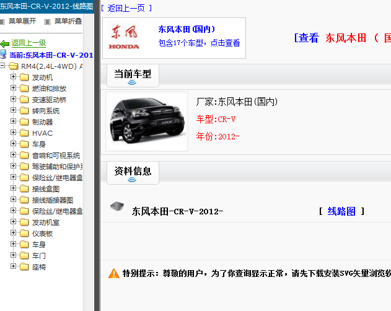The image size is (391, 311).
Task: Expand the 转向系统 tree node
Action: [13, 110]
